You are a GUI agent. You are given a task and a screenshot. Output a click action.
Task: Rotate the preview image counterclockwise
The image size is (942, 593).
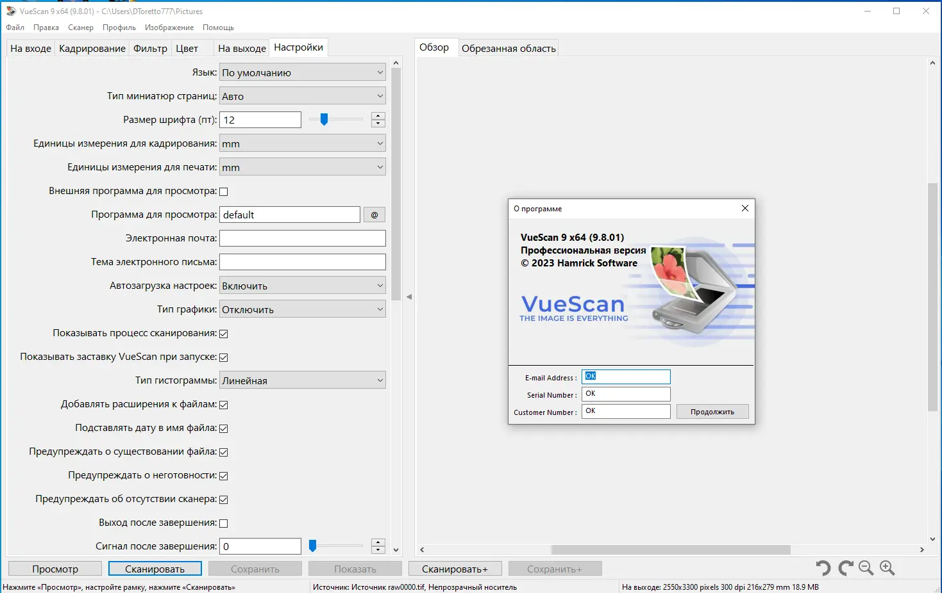pos(823,568)
